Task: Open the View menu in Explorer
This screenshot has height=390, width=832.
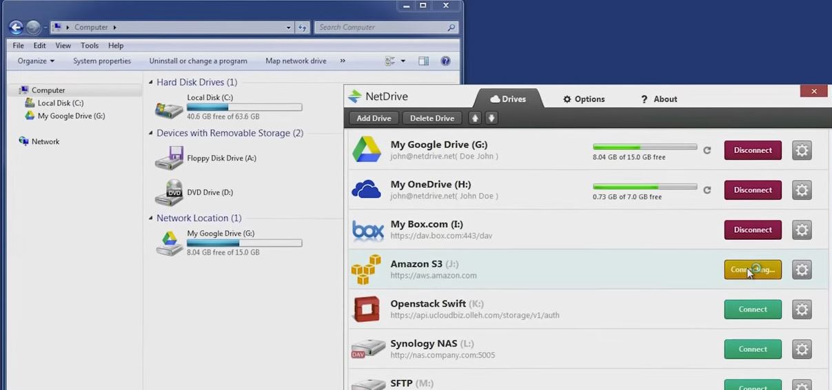Action: click(63, 45)
